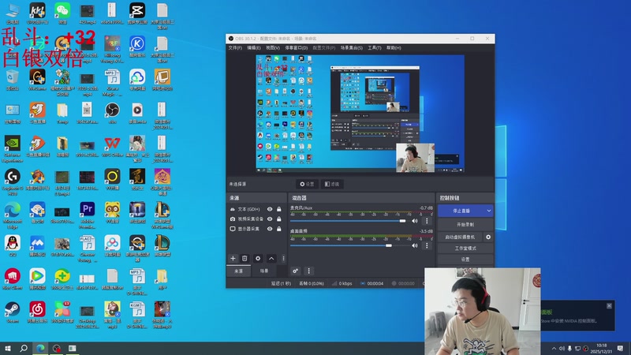Open the Windows Start menu
Viewport: 631px width, 355px height.
pyautogui.click(x=8, y=348)
